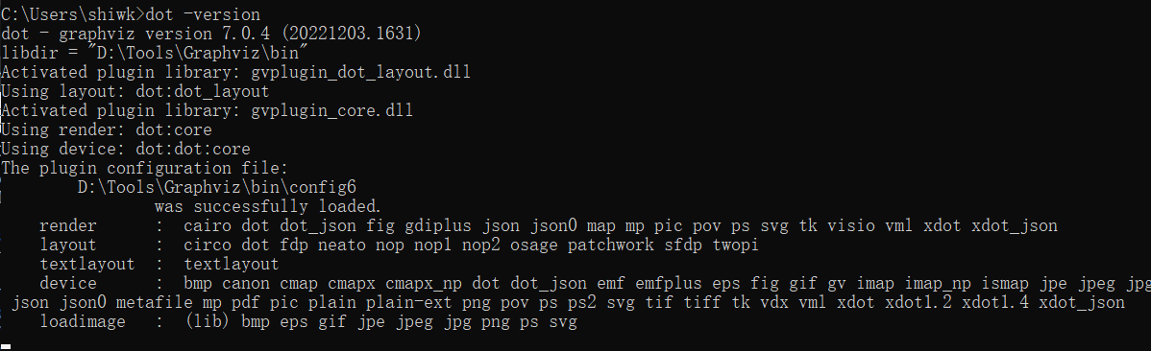
Task: Click 'xdot_json' in the render row
Action: click(1015, 225)
